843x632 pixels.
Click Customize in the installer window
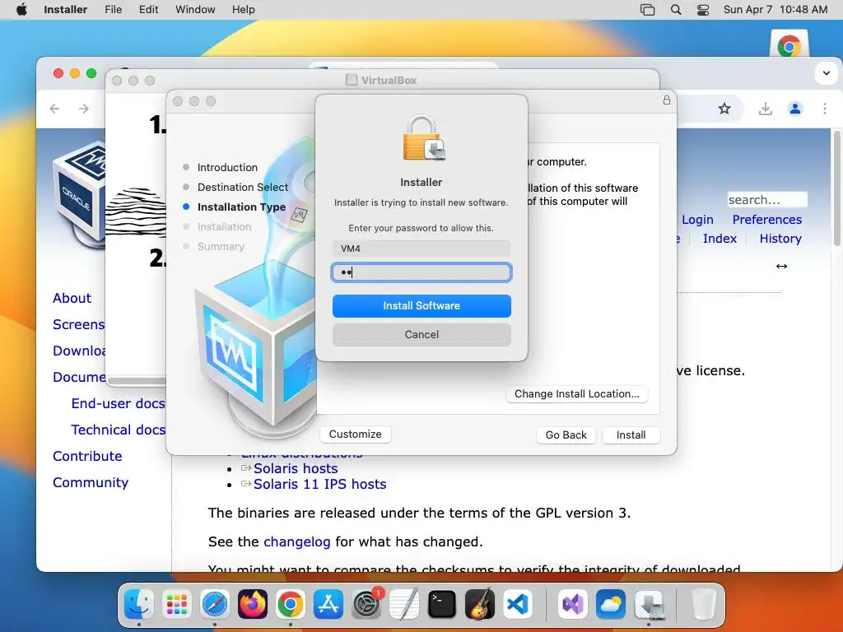tap(356, 434)
